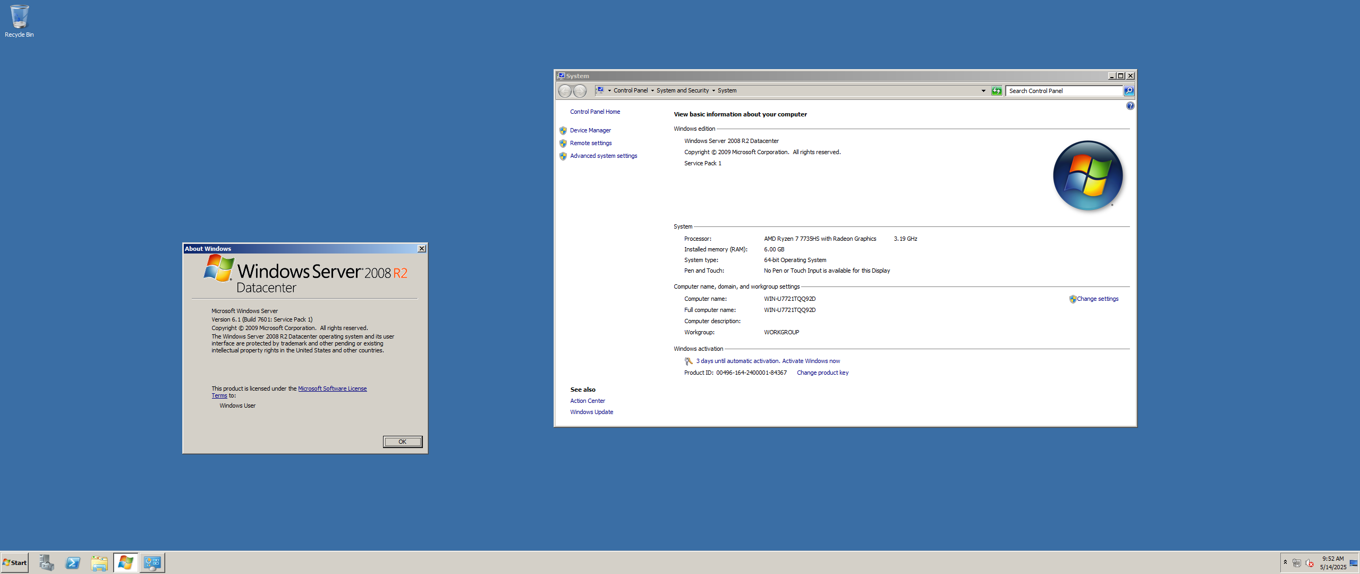Select the computer name WIN-U7721TQQ92D text

[789, 299]
